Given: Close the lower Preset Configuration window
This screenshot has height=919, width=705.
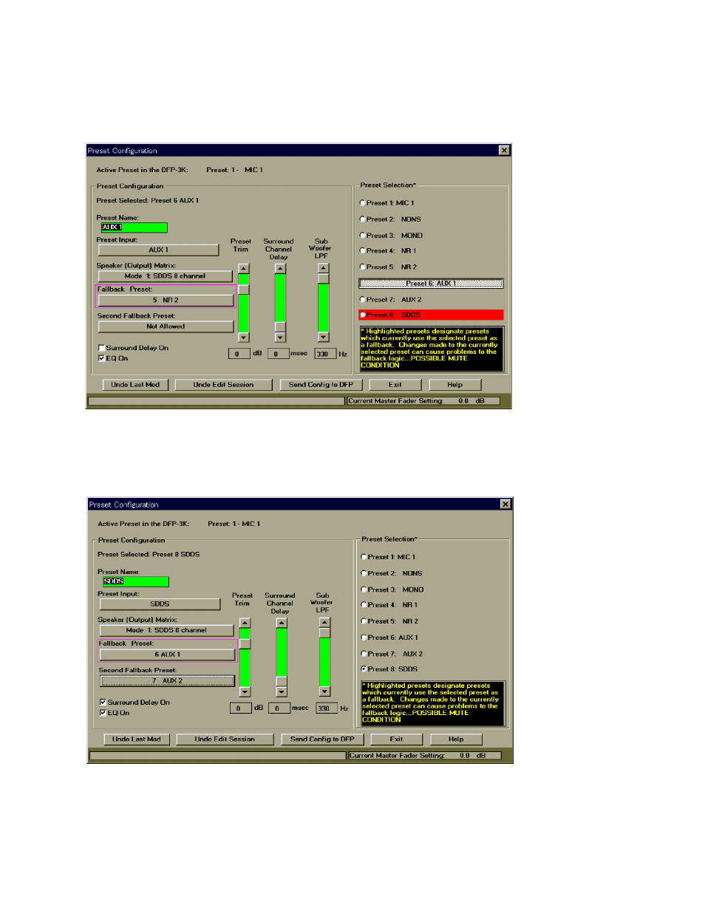Looking at the screenshot, I should (505, 505).
